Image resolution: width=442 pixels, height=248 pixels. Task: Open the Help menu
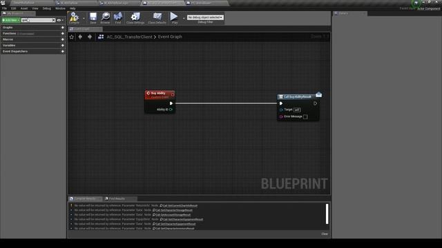point(73,8)
